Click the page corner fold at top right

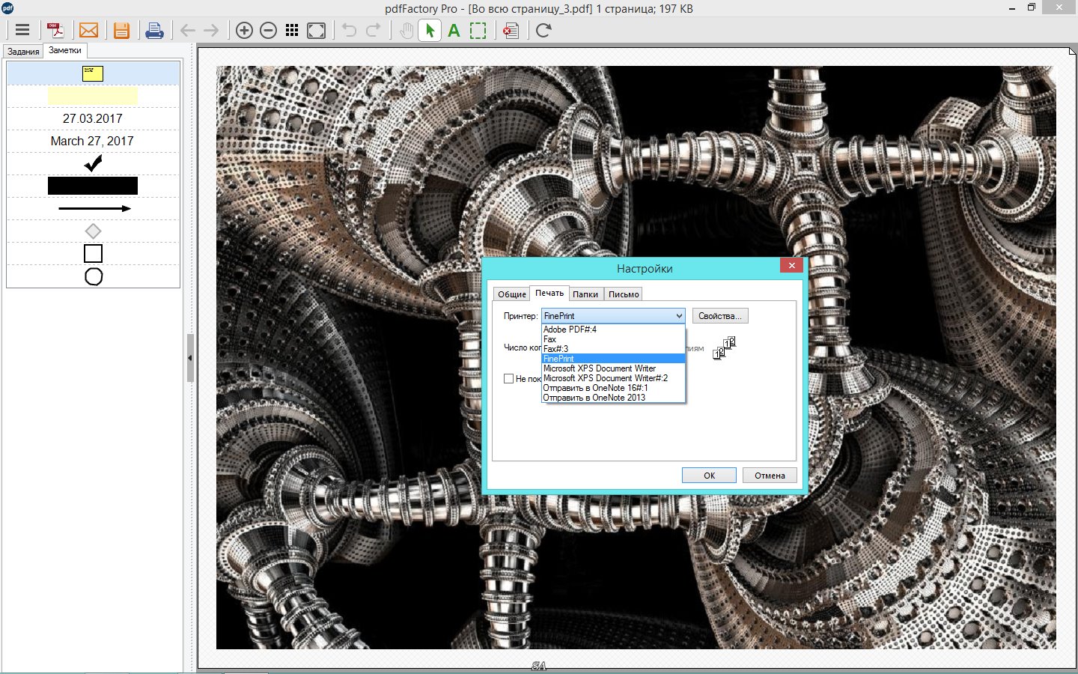pyautogui.click(x=1073, y=50)
